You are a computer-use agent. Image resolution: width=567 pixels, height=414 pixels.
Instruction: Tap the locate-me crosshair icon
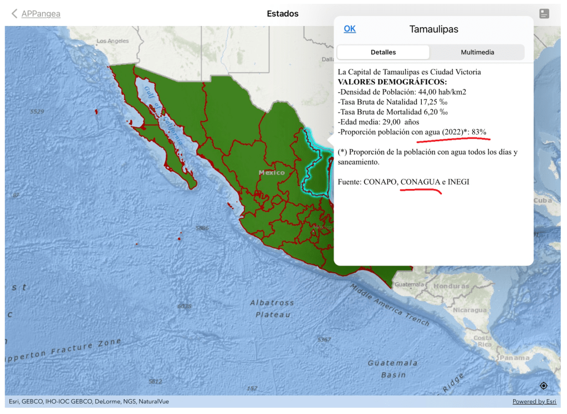[543, 386]
